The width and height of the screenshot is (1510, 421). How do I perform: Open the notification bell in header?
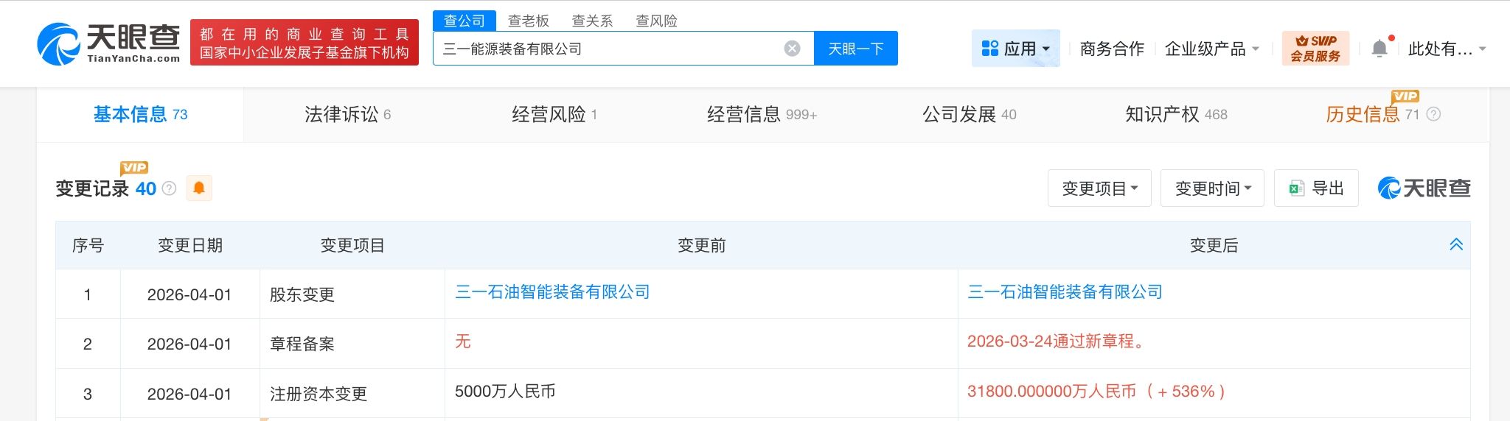coord(1379,49)
